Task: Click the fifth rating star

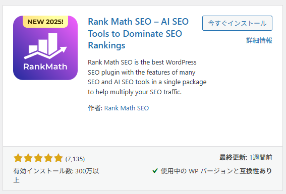Action: pyautogui.click(x=59, y=158)
